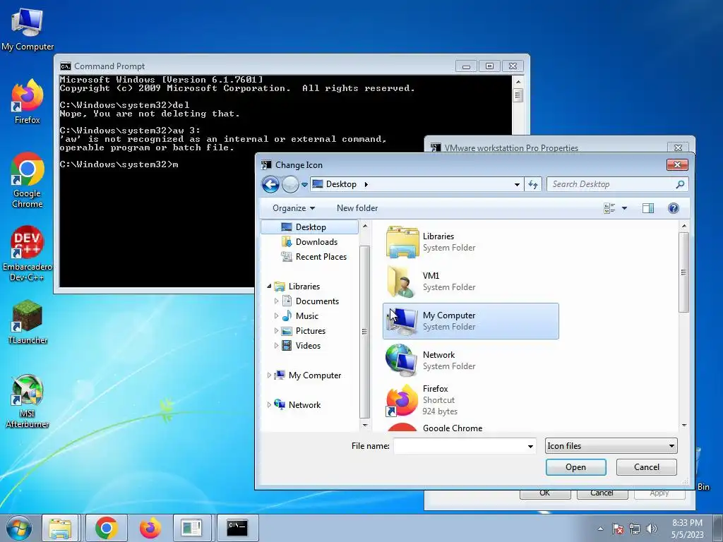Select Documents library in navigation pane
This screenshot has width=723, height=542.
click(x=311, y=301)
